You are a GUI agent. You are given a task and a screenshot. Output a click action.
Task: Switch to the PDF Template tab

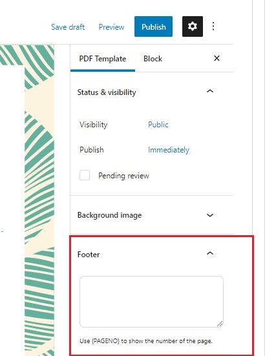[103, 59]
